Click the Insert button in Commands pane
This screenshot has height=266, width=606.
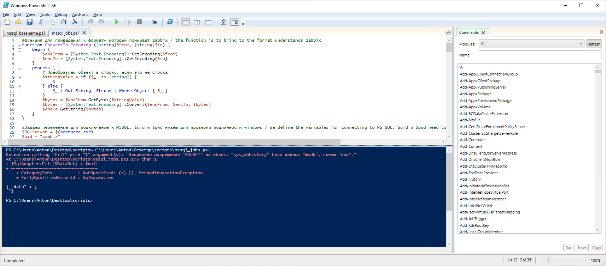(583, 248)
